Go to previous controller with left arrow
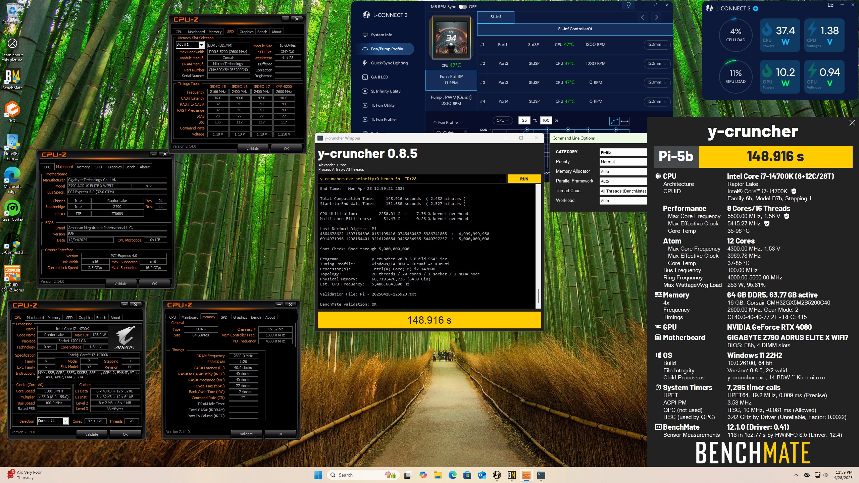This screenshot has width=859, height=483. 642,17
